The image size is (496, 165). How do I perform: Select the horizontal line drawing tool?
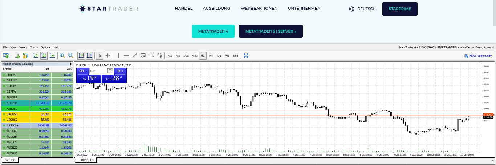tap(126, 56)
